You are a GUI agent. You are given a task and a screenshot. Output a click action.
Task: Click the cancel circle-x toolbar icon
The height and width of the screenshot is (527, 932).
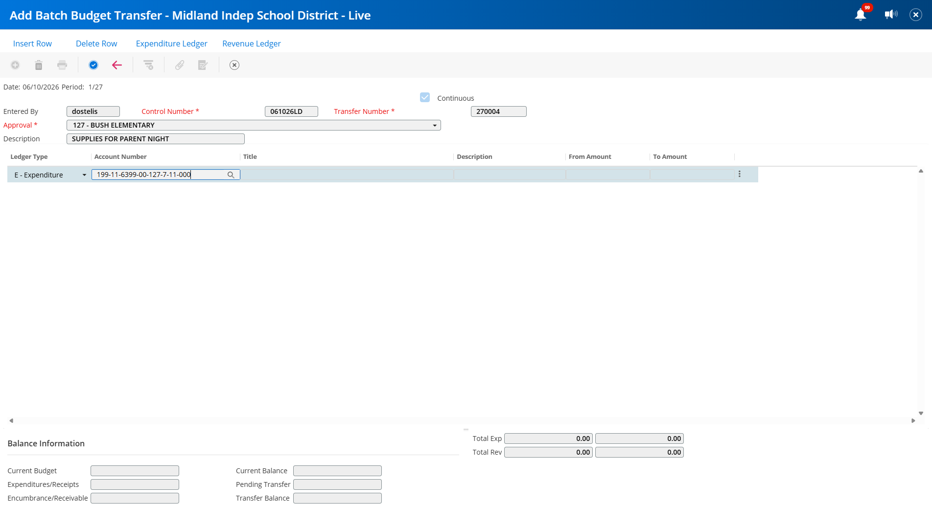[234, 65]
